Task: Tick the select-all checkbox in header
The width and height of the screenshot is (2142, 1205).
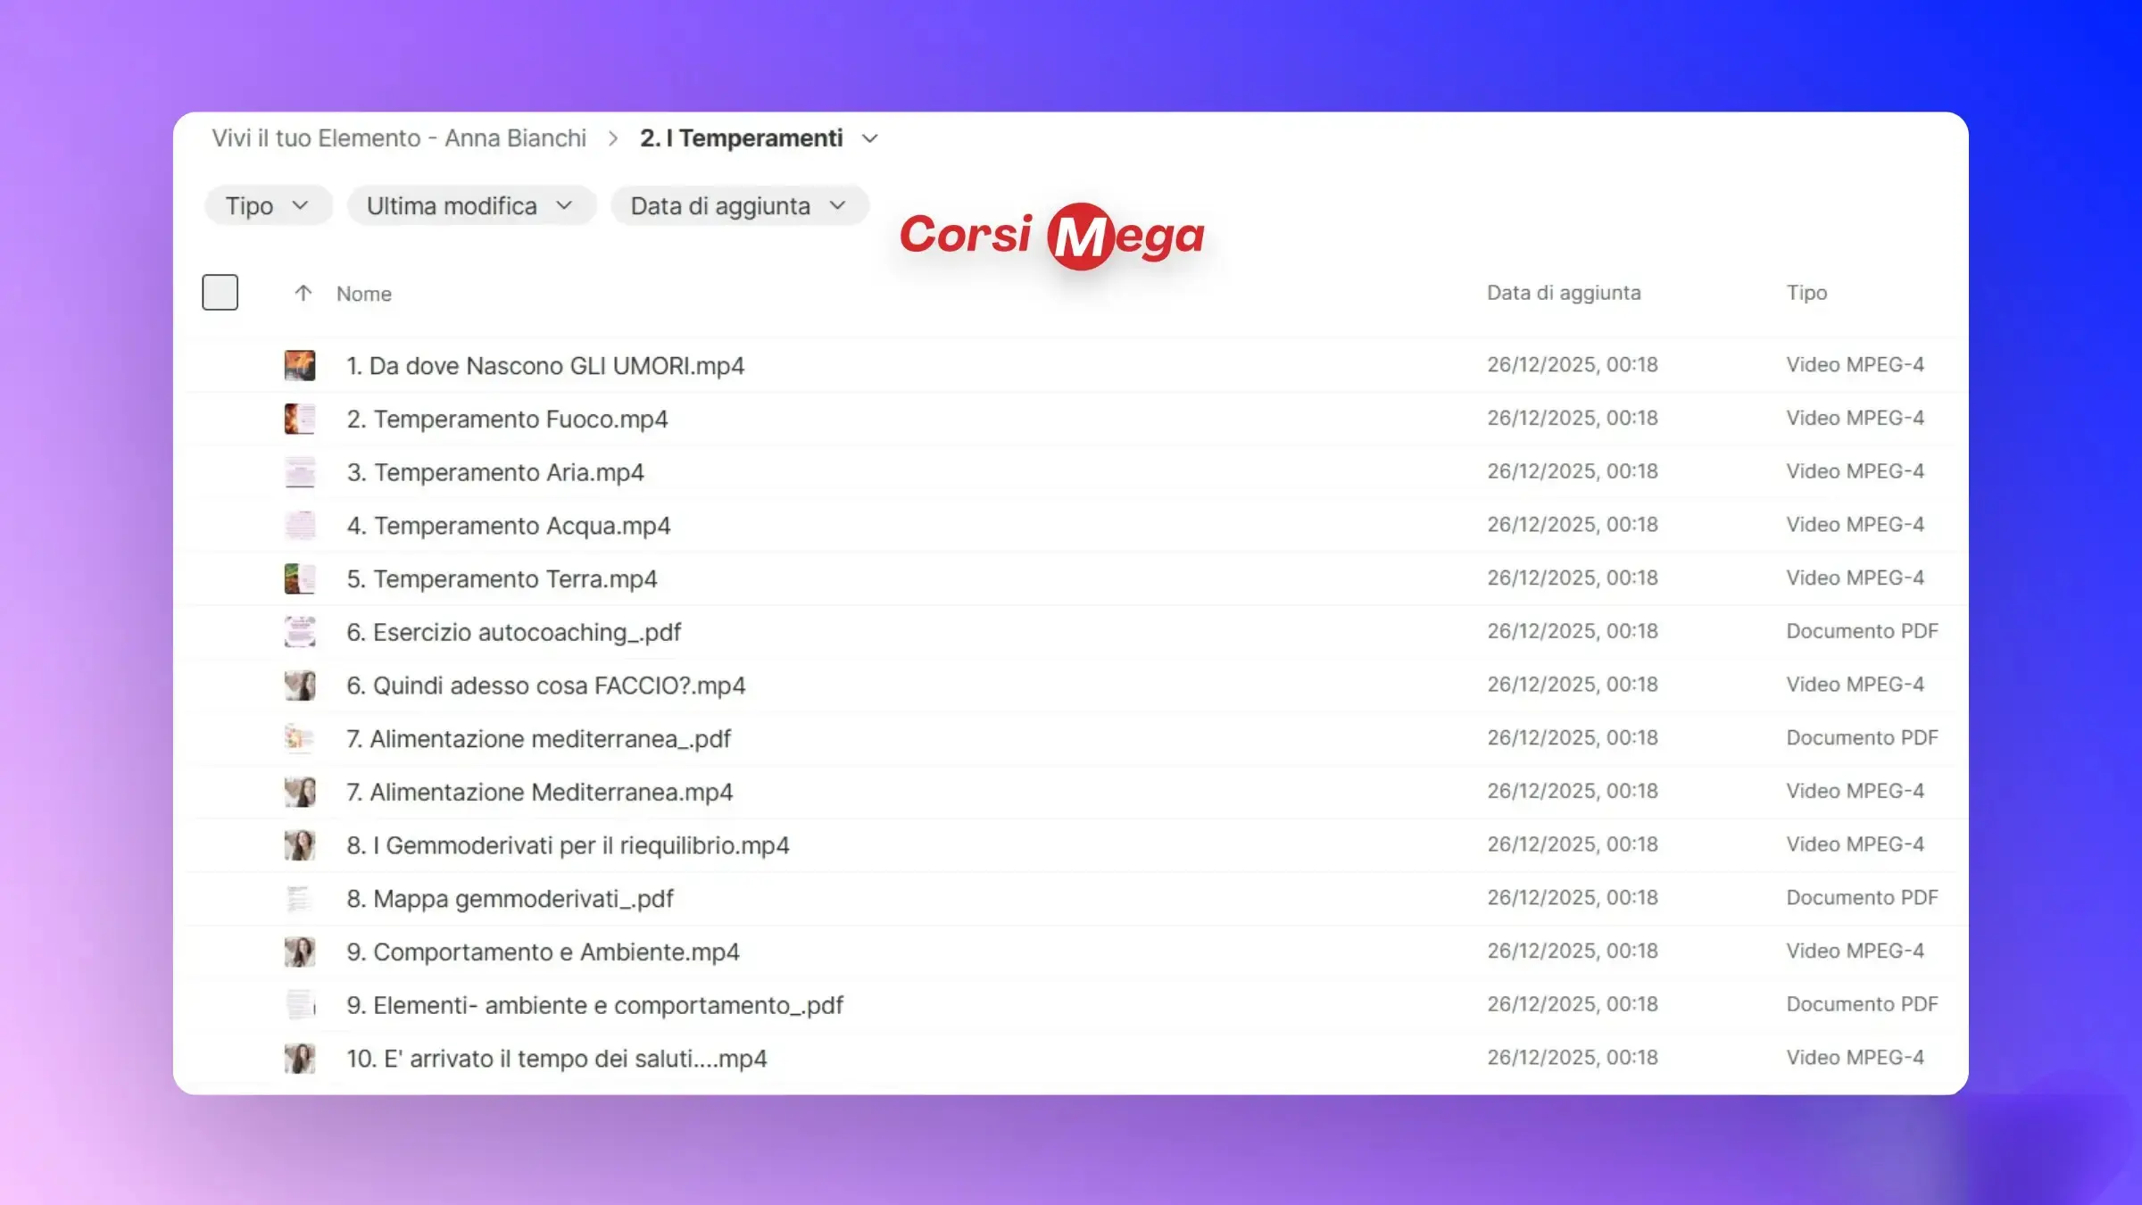Action: pos(220,292)
